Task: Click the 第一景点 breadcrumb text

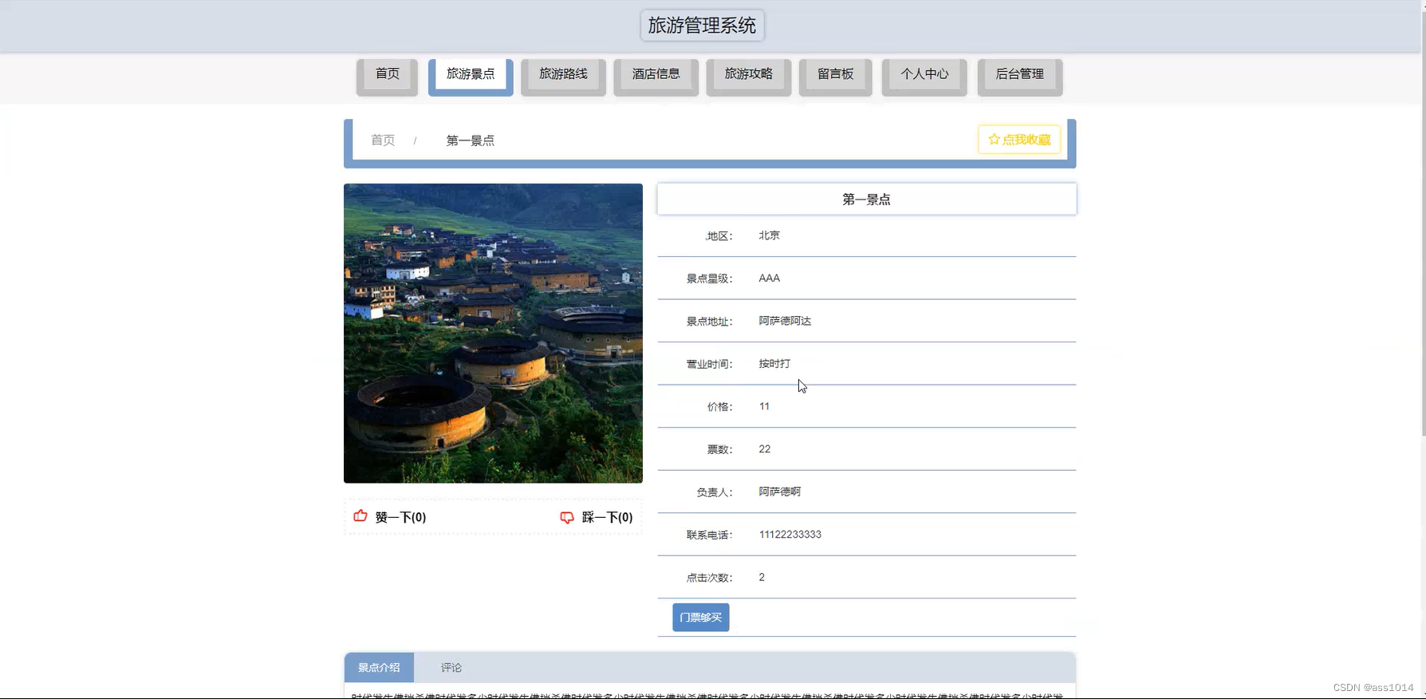Action: (471, 140)
